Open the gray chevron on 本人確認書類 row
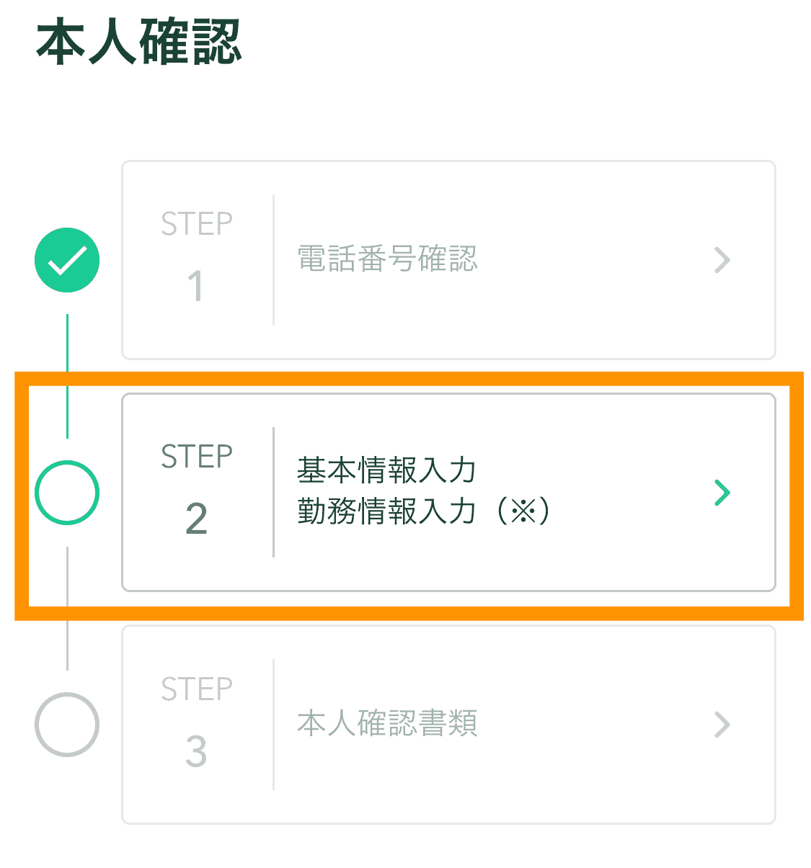Screen dimensions: 811x868 pos(722,725)
